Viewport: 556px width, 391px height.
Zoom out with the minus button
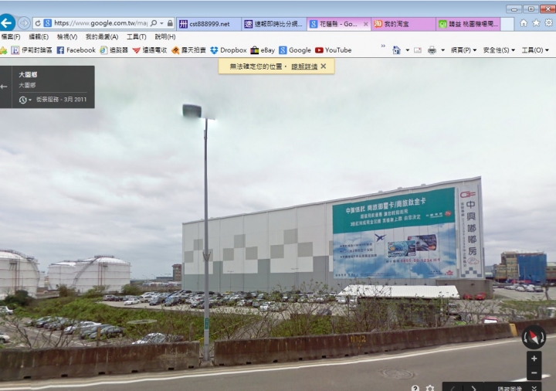tap(534, 373)
